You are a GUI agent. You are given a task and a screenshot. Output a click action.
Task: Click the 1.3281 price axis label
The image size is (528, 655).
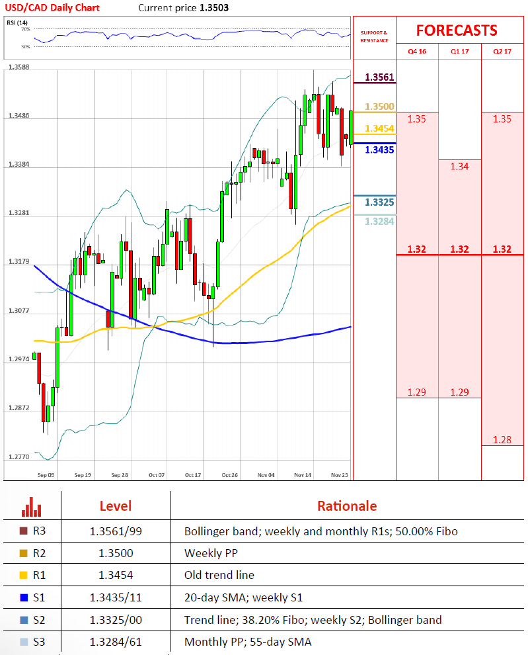pyautogui.click(x=19, y=213)
